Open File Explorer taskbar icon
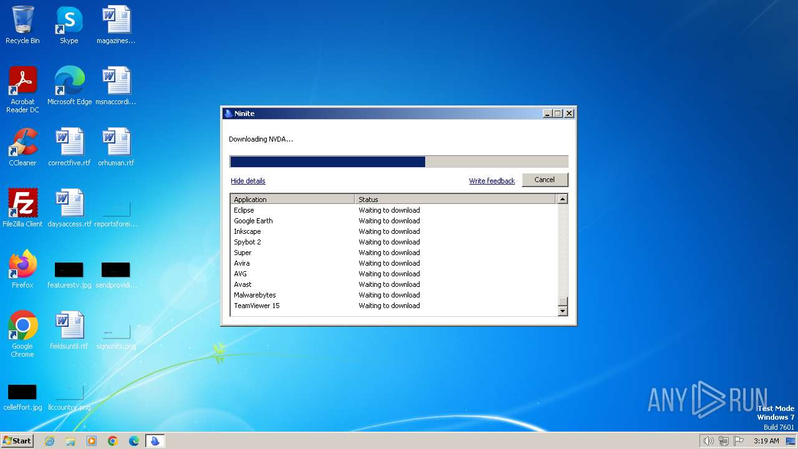The image size is (798, 449). pyautogui.click(x=70, y=441)
